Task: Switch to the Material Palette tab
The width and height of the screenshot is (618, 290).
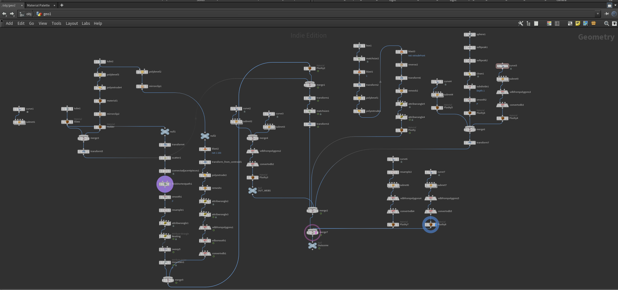Action: click(38, 5)
